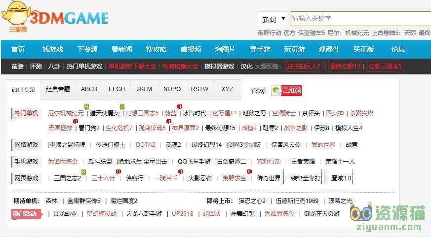Open 论坛 in the navigation bar

(398, 49)
